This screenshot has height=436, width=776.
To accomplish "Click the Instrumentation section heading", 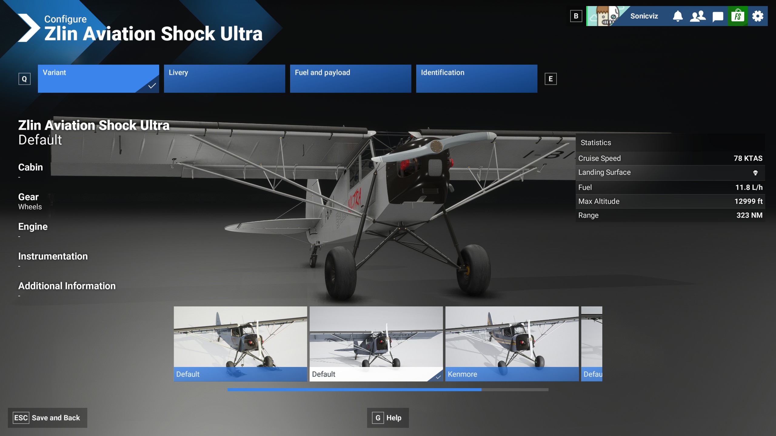I will pyautogui.click(x=53, y=256).
